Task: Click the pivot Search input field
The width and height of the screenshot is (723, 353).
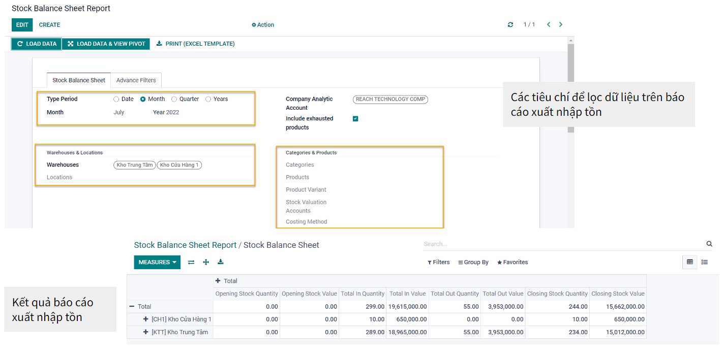Action: point(559,244)
